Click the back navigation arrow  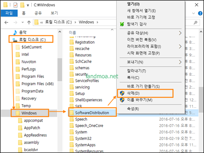pyautogui.click(x=7, y=22)
